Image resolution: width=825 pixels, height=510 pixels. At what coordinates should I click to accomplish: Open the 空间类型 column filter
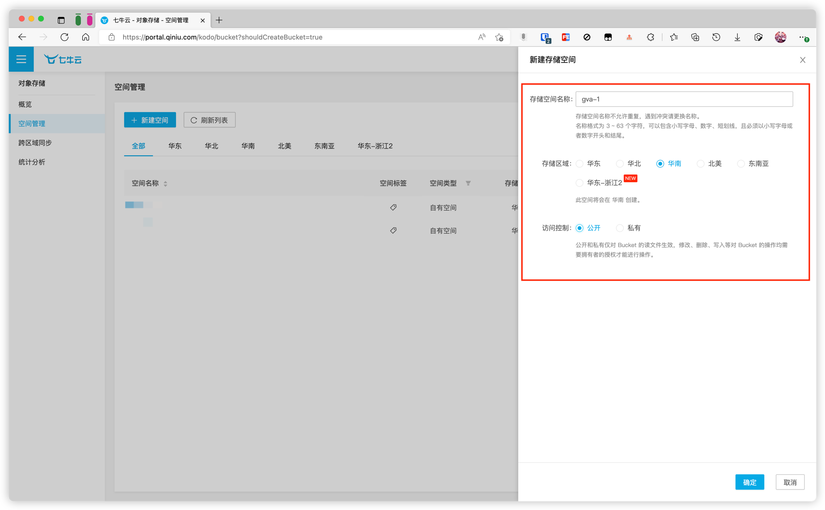pyautogui.click(x=468, y=183)
